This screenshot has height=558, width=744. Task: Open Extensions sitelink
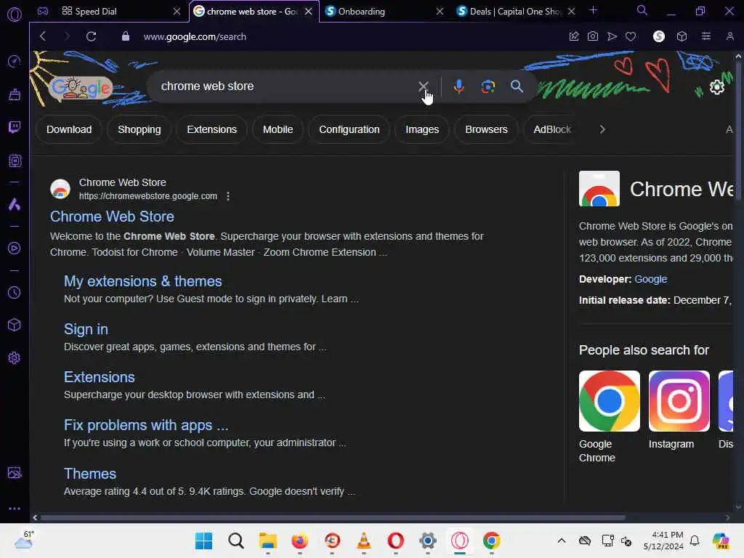click(99, 377)
